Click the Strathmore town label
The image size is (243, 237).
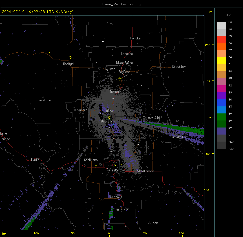pyautogui.click(x=145, y=171)
